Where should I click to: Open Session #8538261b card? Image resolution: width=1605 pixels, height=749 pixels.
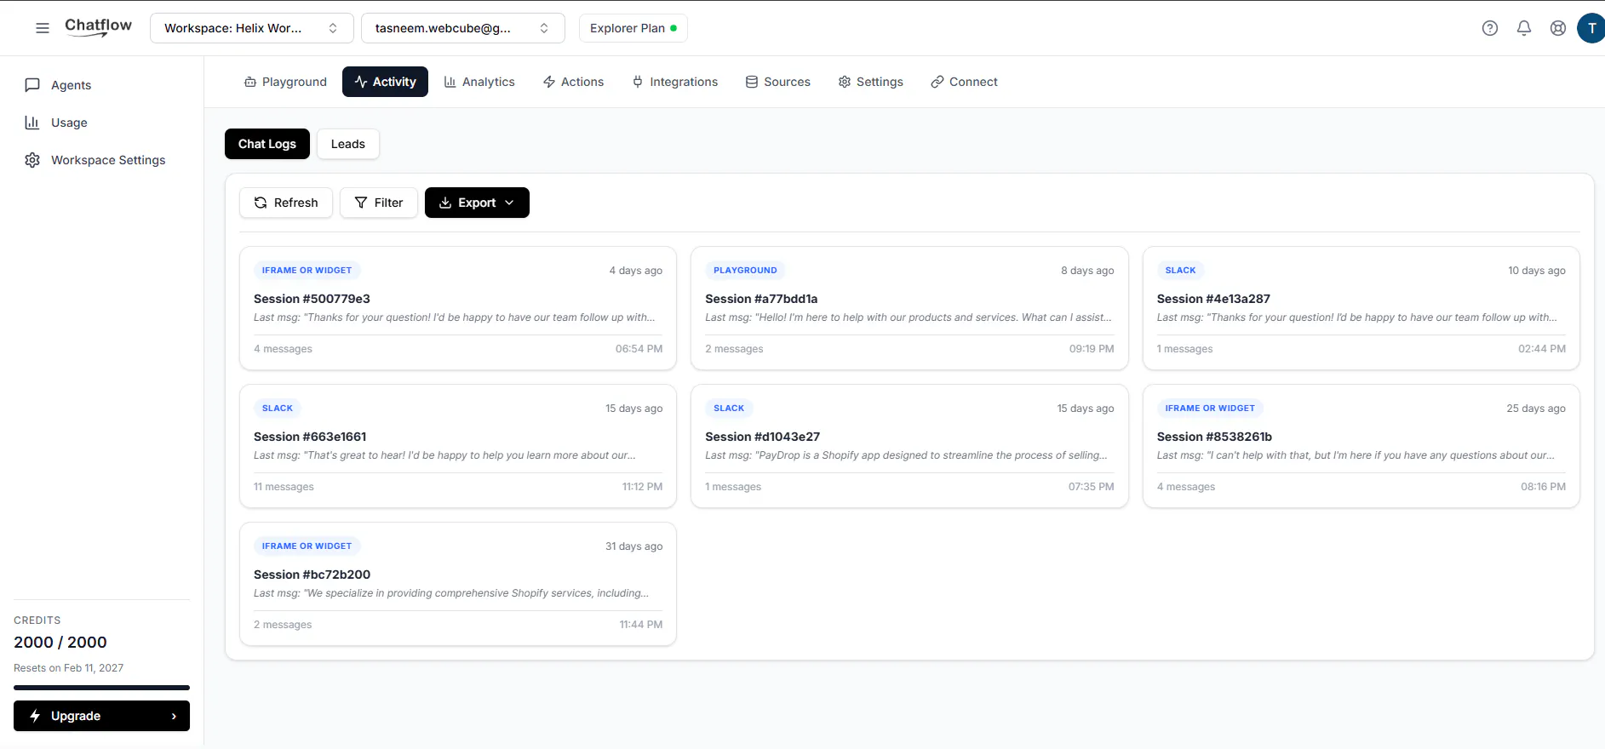click(x=1361, y=446)
